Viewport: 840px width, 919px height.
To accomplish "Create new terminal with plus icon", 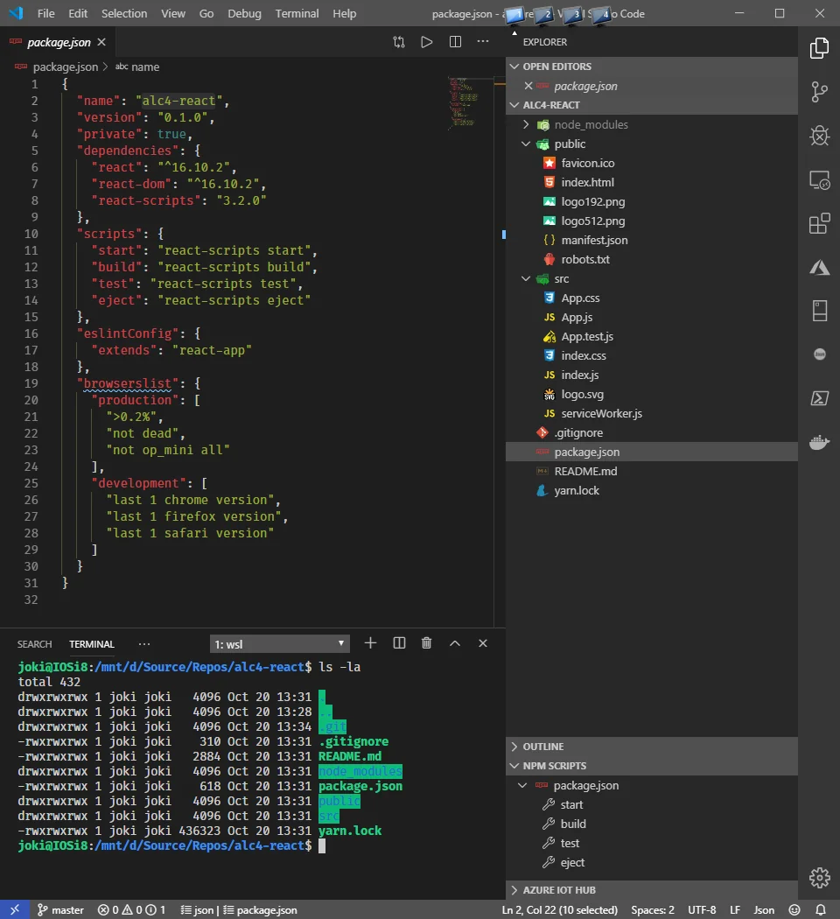I will tap(370, 643).
